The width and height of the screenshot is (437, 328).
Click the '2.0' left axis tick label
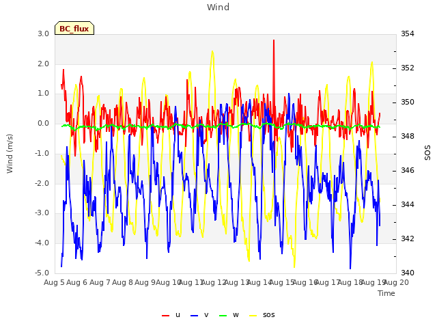44,64
